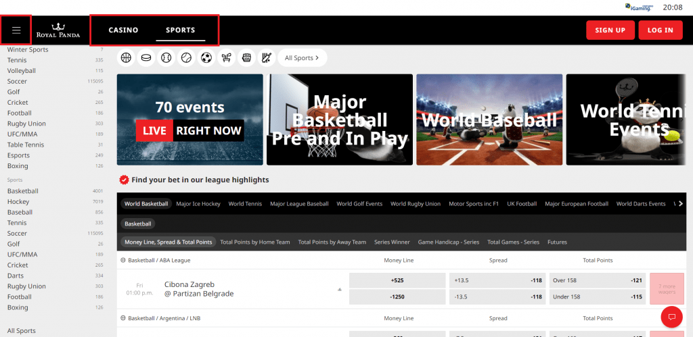The image size is (693, 337).
Task: Choose Total Games - Series market
Action: [x=514, y=242]
